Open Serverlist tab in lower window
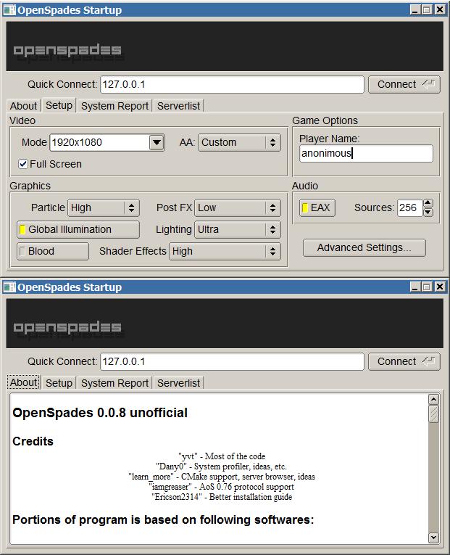Screen dimensions: 450x555 pos(178,383)
